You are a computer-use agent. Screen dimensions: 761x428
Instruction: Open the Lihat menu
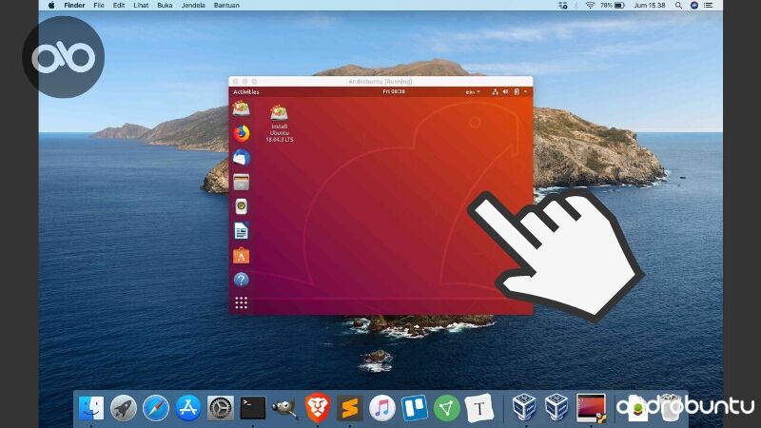point(141,6)
